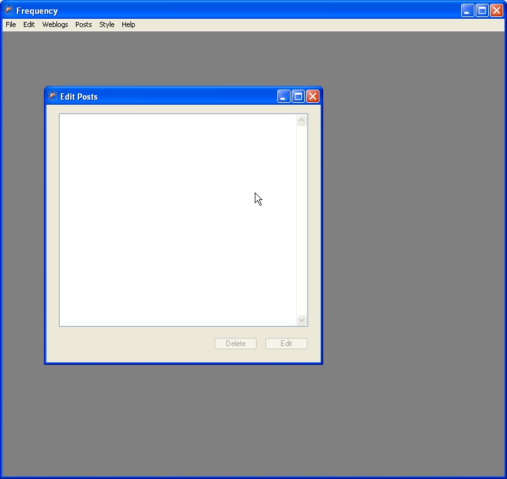Image resolution: width=507 pixels, height=479 pixels.
Task: Open the Posts menu
Action: point(83,24)
